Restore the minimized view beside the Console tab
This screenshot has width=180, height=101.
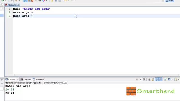point(2,80)
